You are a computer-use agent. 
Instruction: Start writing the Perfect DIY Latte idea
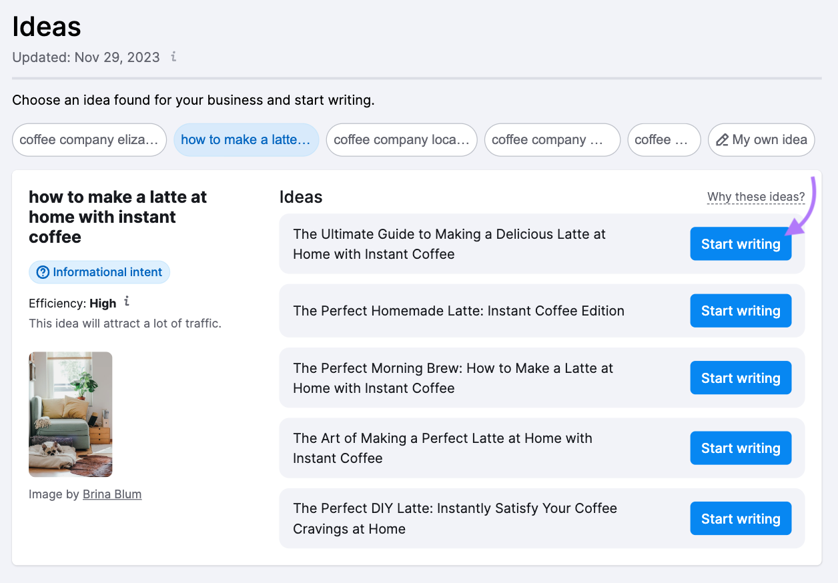pos(741,519)
